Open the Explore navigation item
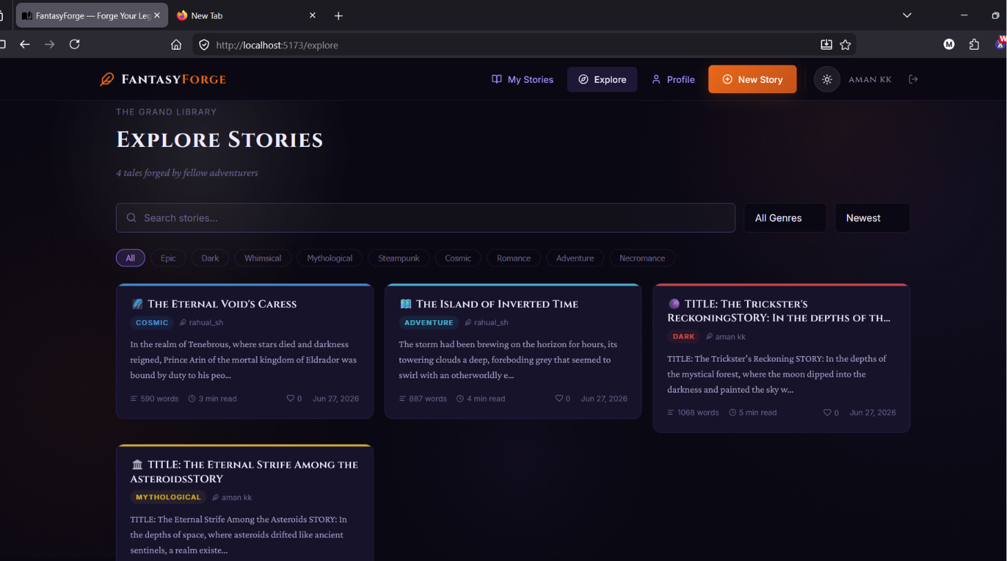1007x561 pixels. pos(602,79)
